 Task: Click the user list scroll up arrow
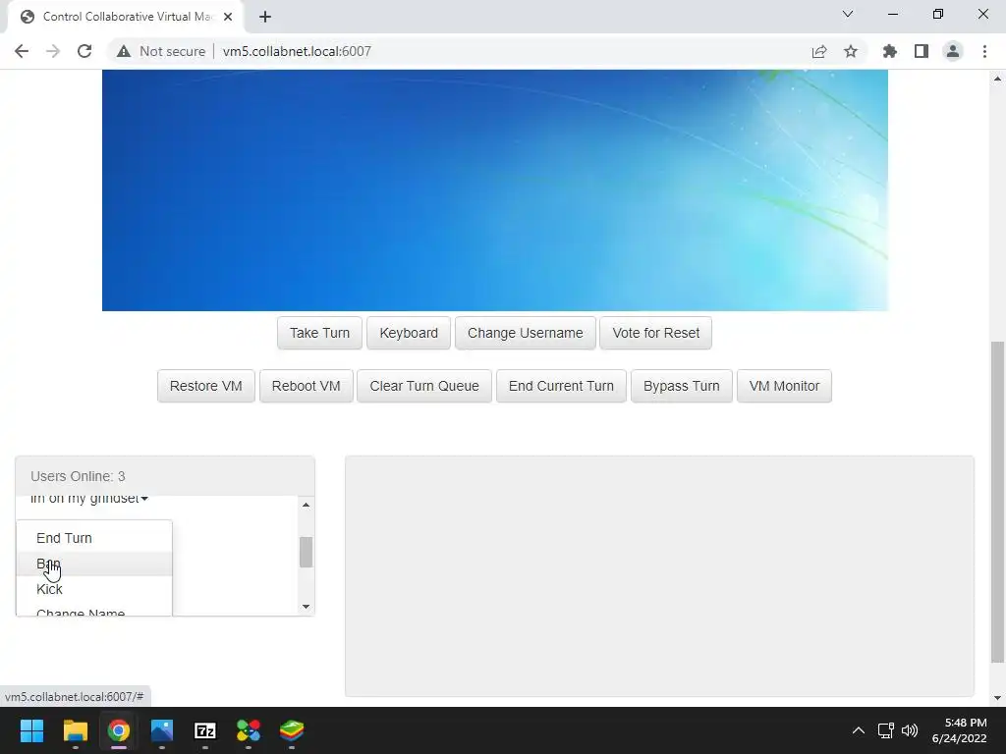pos(307,506)
